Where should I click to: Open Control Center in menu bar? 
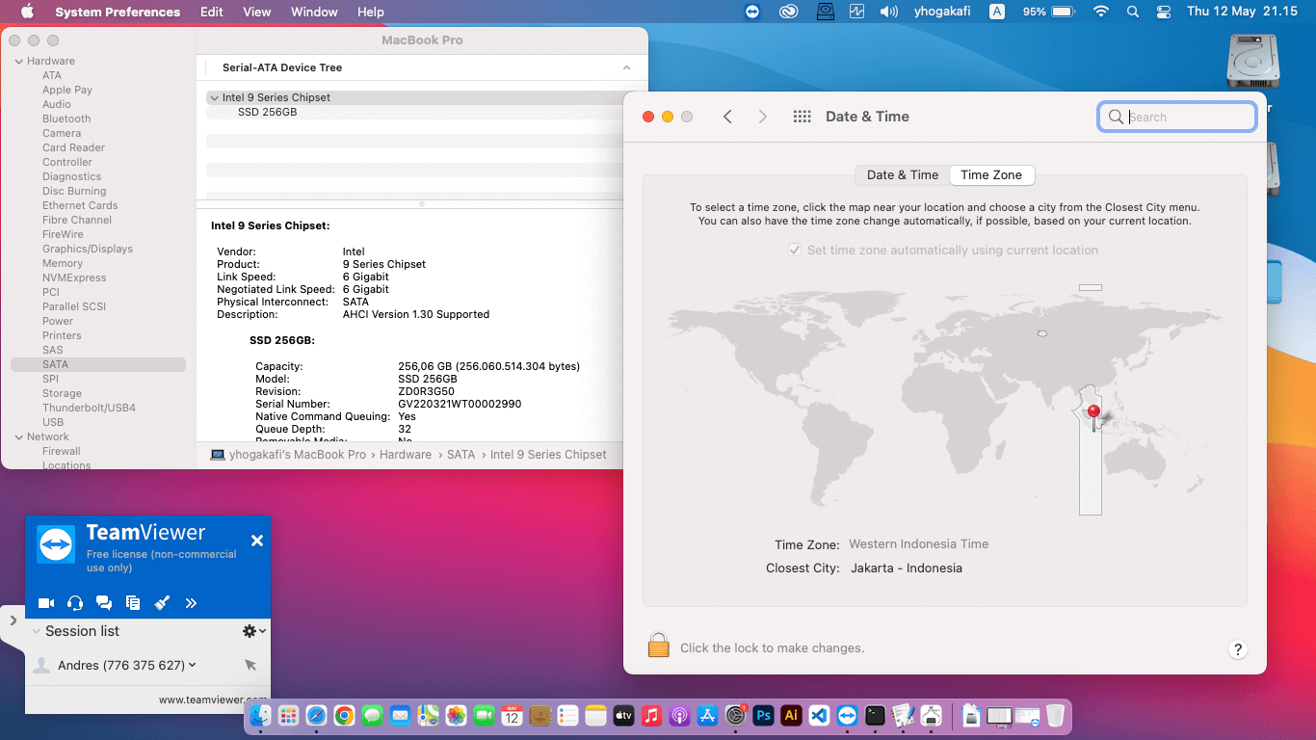(x=1164, y=12)
